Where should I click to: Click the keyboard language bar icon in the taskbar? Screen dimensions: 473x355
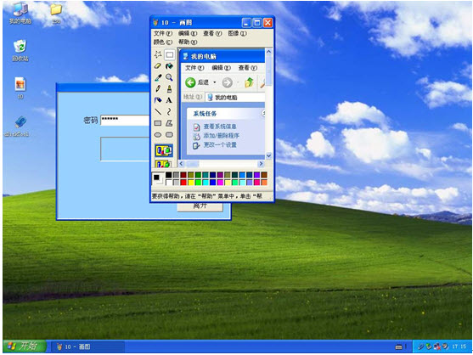click(398, 347)
